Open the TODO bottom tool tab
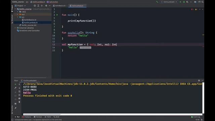215x121 pixels. 48,117
